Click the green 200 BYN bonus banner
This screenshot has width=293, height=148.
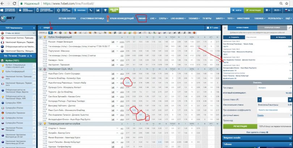click(x=114, y=10)
